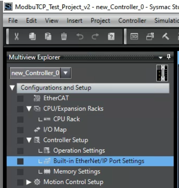Viewport: 179px width, 188px height.
Task: Click the CPU Rack icon
Action: coord(47,119)
